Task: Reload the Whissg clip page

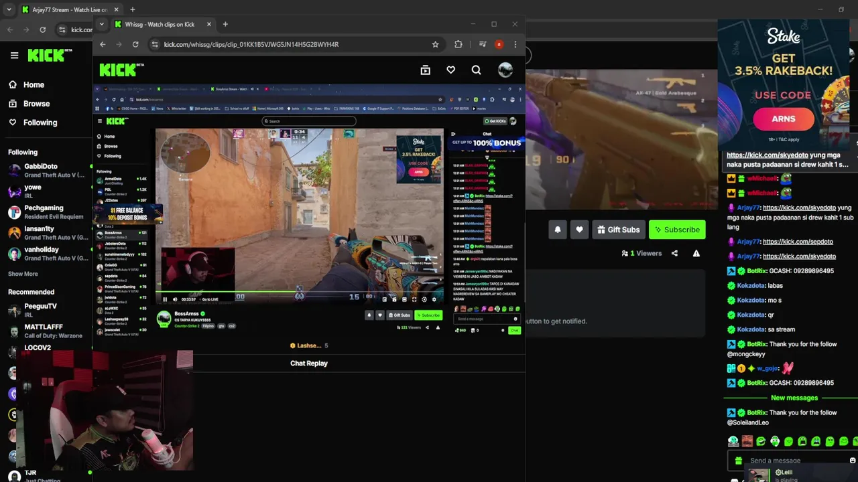Action: pos(135,44)
